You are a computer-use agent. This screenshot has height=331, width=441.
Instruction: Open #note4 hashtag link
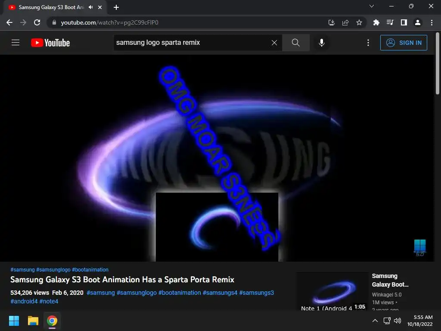click(x=49, y=301)
